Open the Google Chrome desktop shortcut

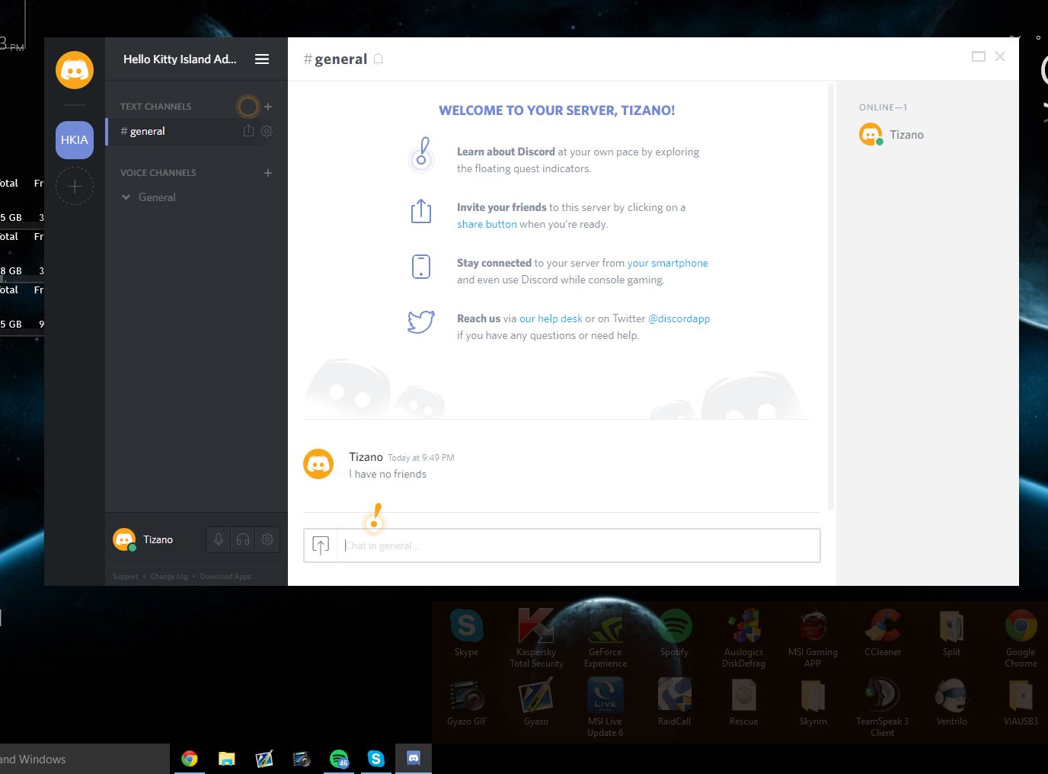point(1021,638)
